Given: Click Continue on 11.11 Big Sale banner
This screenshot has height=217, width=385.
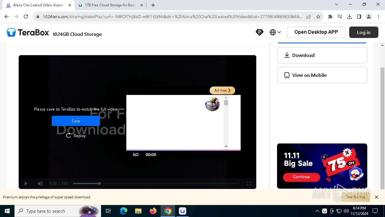Looking at the screenshot, I should point(301,177).
